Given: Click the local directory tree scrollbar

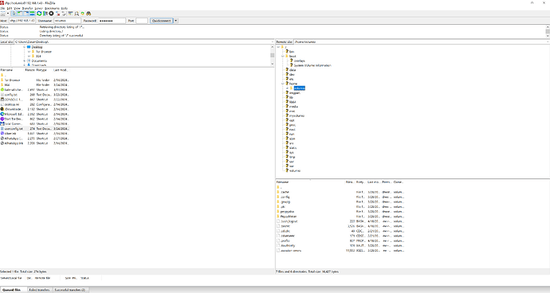Looking at the screenshot, I should coord(272,56).
